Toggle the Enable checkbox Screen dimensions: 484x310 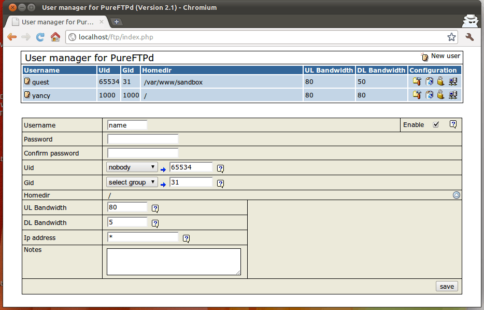436,124
